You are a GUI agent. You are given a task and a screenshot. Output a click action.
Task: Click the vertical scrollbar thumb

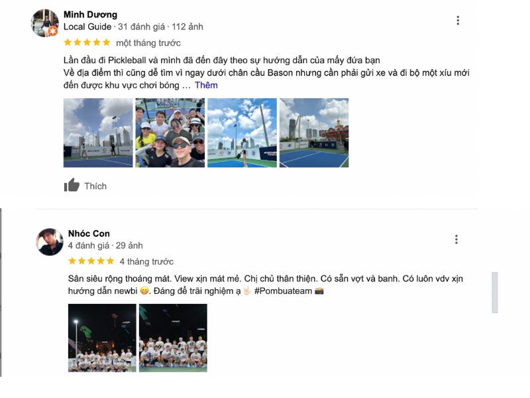click(495, 293)
